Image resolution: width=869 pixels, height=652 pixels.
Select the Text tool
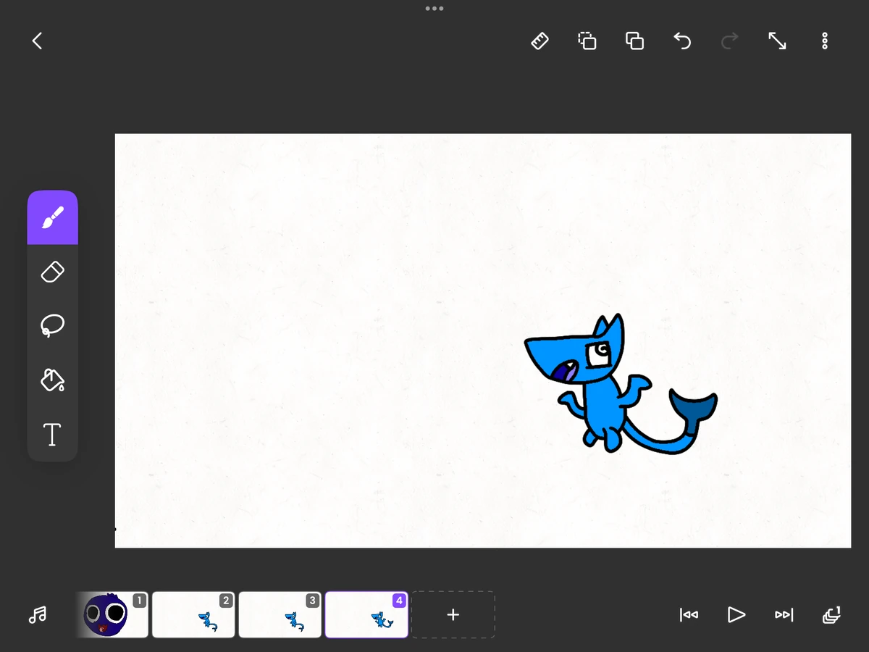(x=52, y=435)
